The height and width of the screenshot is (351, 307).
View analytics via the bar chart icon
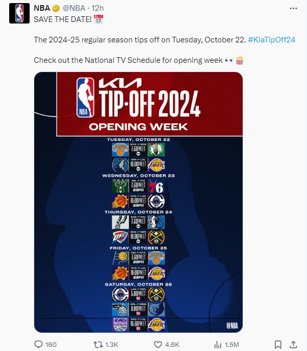point(218,344)
